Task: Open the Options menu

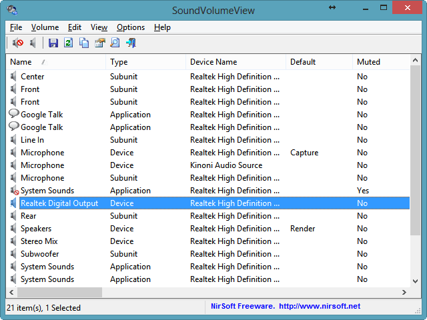Action: tap(131, 27)
